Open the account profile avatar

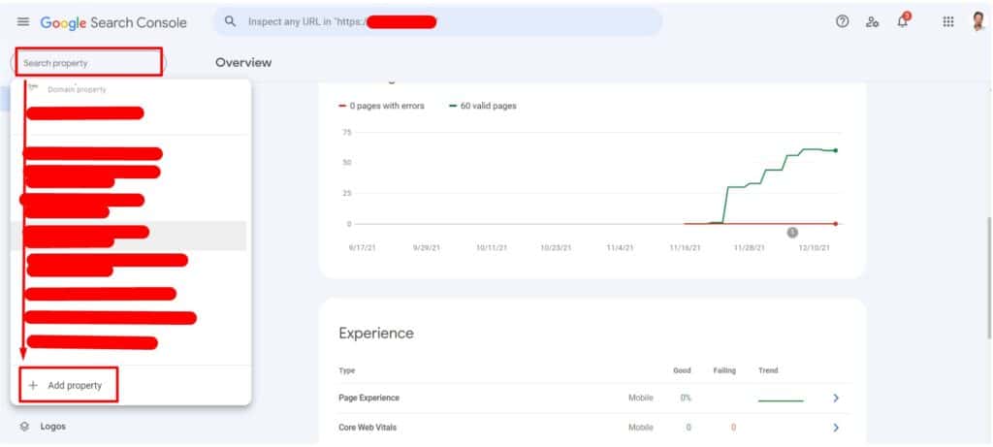point(978,21)
